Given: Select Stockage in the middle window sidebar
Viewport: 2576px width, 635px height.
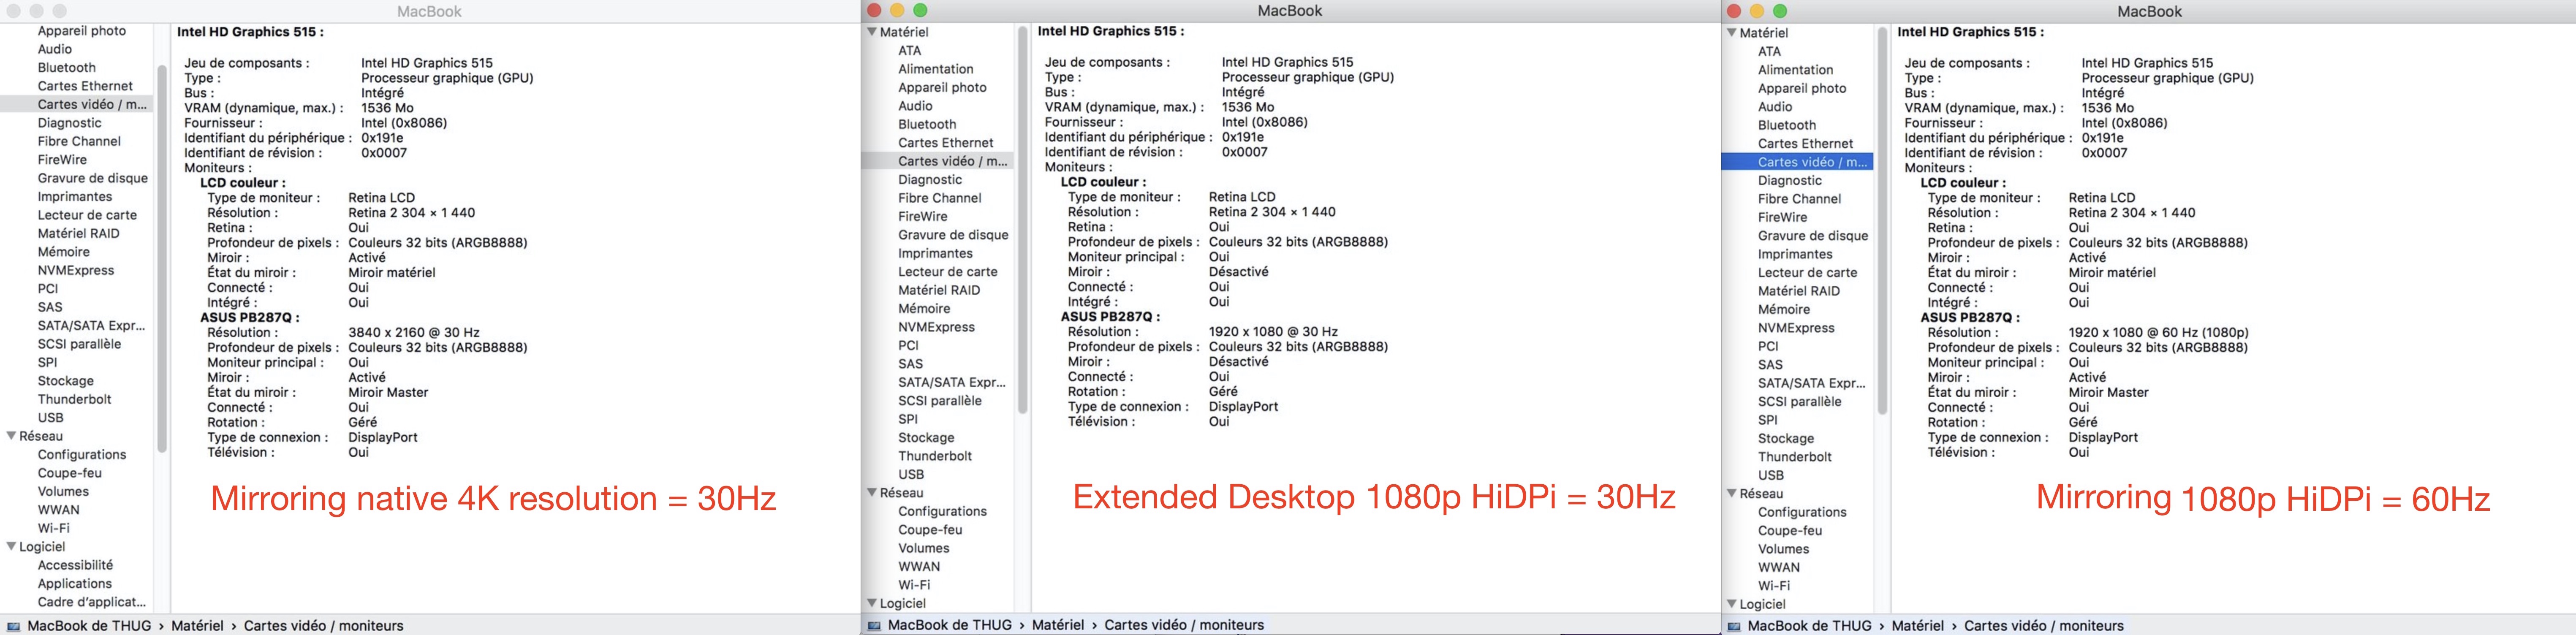Looking at the screenshot, I should click(926, 438).
